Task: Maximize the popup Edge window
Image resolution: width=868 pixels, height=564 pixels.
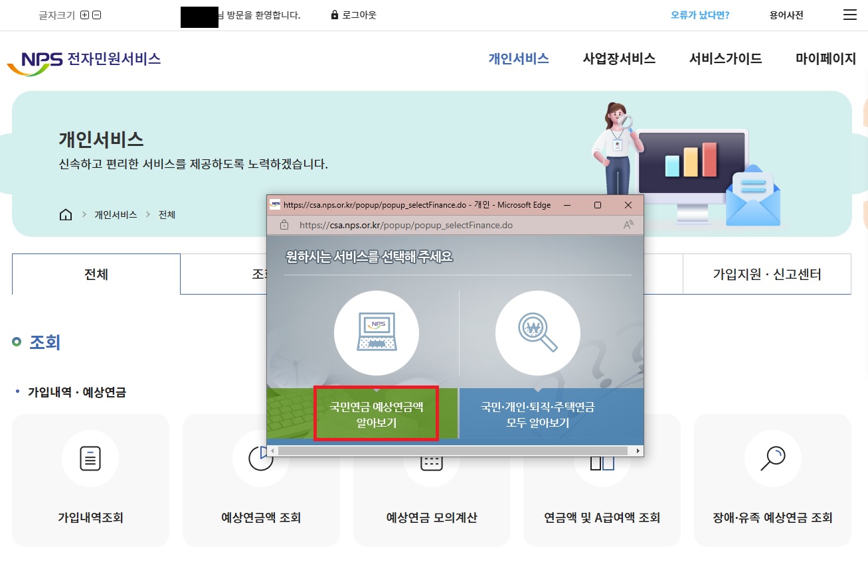Action: tap(598, 205)
